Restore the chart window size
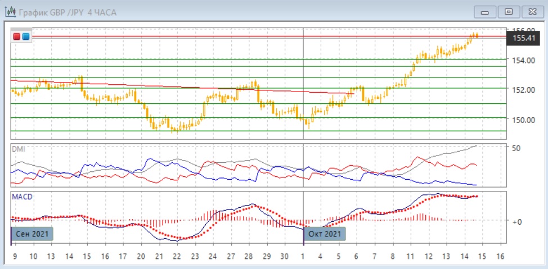Image resolution: width=548 pixels, height=269 pixels. pyautogui.click(x=509, y=12)
